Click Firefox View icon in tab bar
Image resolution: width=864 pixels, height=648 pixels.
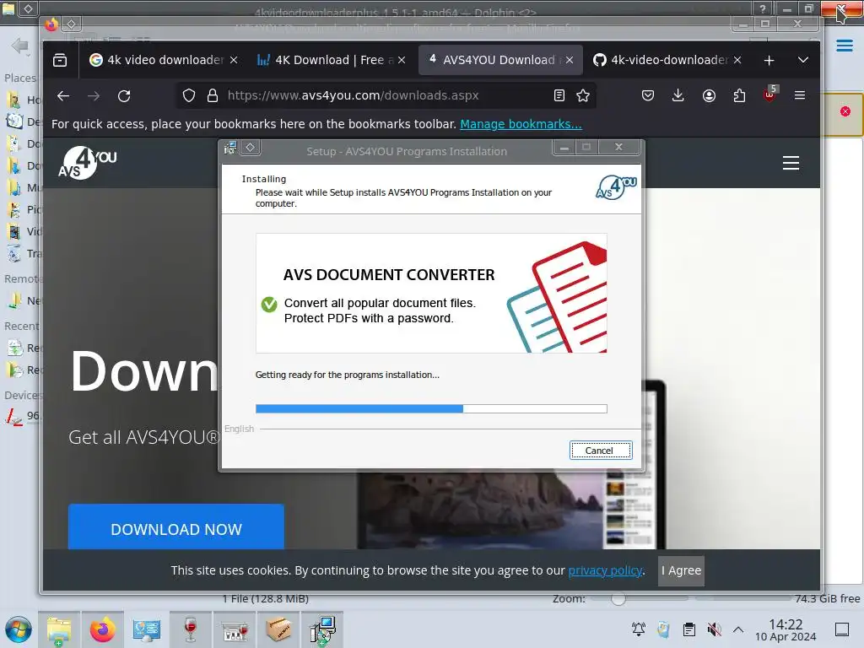(x=60, y=60)
